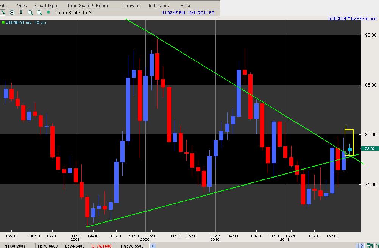This screenshot has width=379, height=248.
Task: Open the Drawing menu
Action: pos(132,6)
